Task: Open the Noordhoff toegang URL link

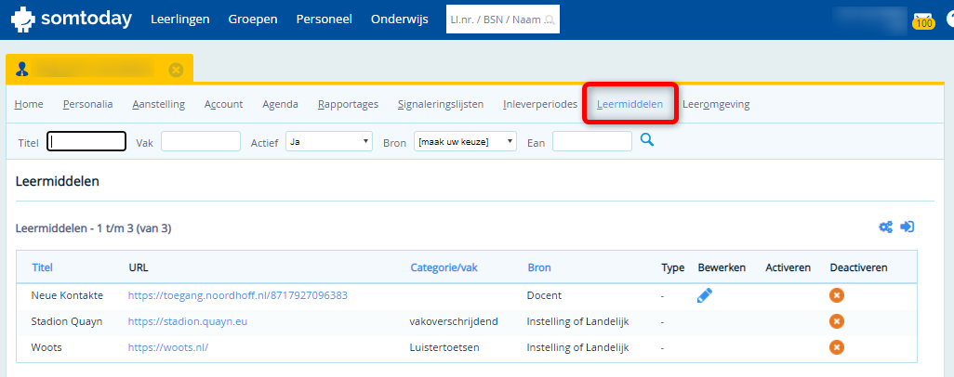Action: (237, 295)
